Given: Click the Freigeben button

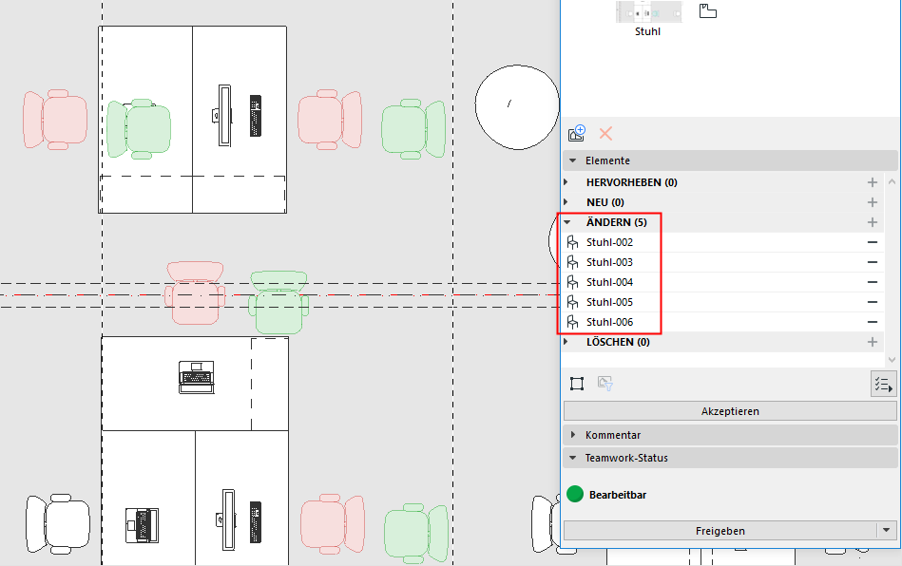Looking at the screenshot, I should point(720,531).
